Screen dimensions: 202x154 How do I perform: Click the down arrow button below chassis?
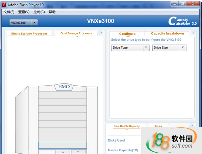point(78,152)
